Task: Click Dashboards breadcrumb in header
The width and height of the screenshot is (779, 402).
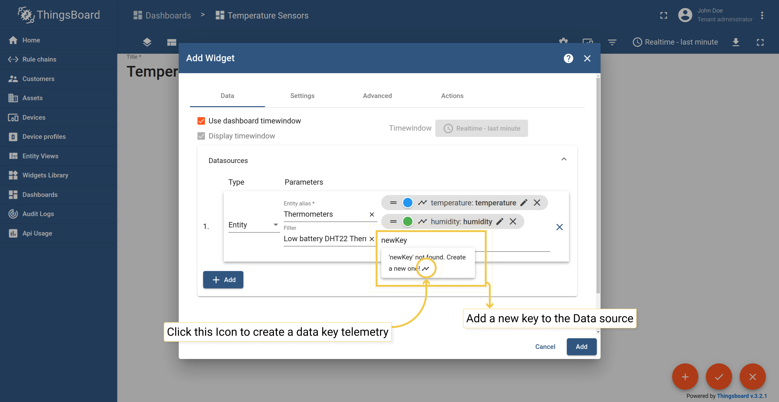Action: pyautogui.click(x=162, y=15)
